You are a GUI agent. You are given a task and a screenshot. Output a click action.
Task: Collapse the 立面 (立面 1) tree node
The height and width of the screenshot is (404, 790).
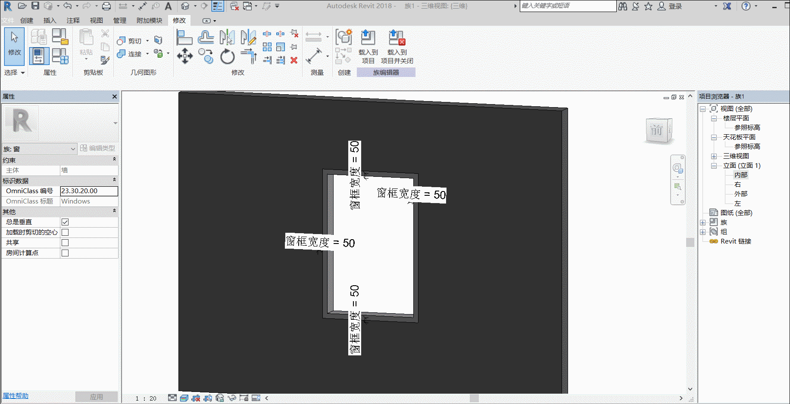click(x=714, y=166)
